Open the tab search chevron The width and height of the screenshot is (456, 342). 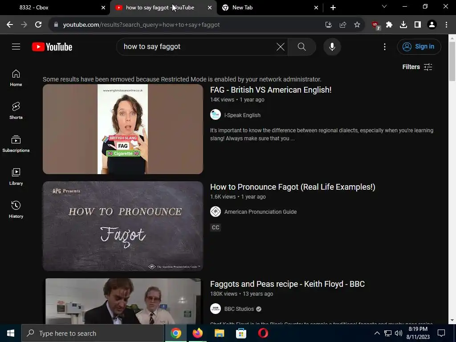[x=384, y=6]
